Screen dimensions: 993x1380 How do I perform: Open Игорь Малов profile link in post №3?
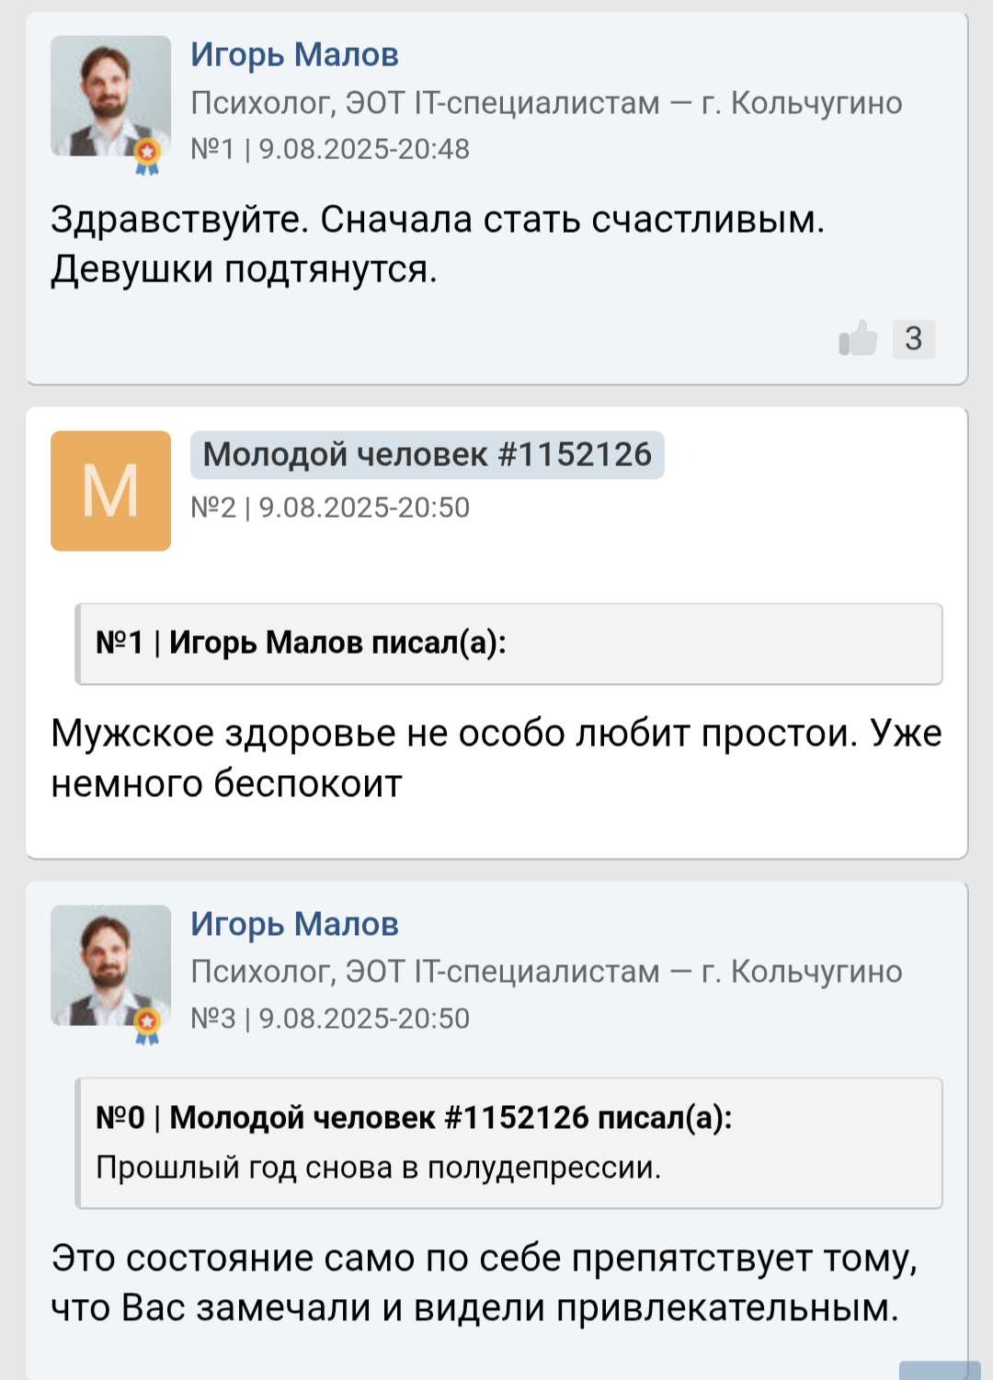point(294,924)
